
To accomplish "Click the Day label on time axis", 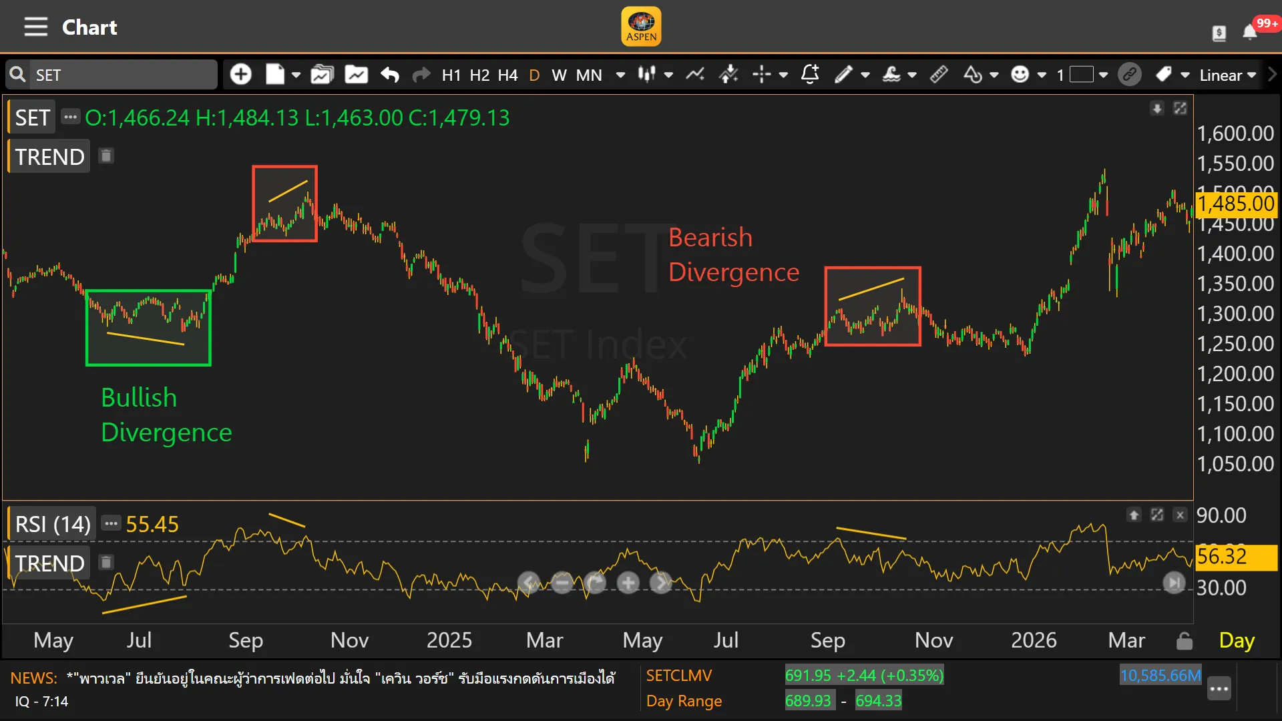I will click(x=1236, y=640).
